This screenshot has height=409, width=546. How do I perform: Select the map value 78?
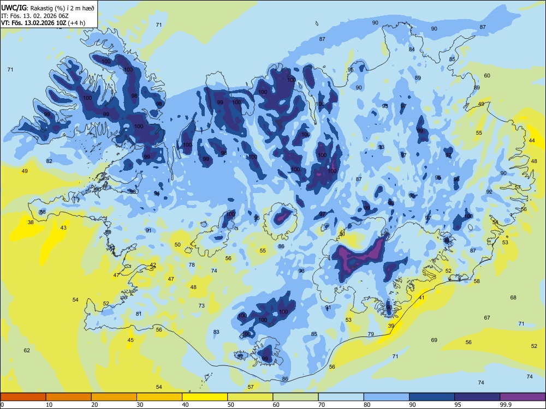[x=192, y=264]
